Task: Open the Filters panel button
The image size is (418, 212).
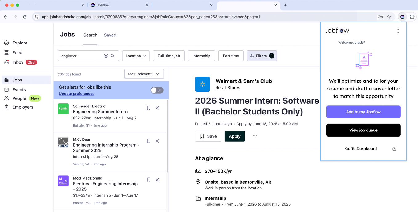Action: (262, 56)
